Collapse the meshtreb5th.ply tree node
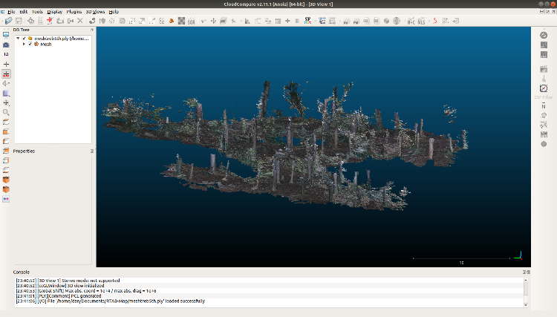 (x=18, y=38)
